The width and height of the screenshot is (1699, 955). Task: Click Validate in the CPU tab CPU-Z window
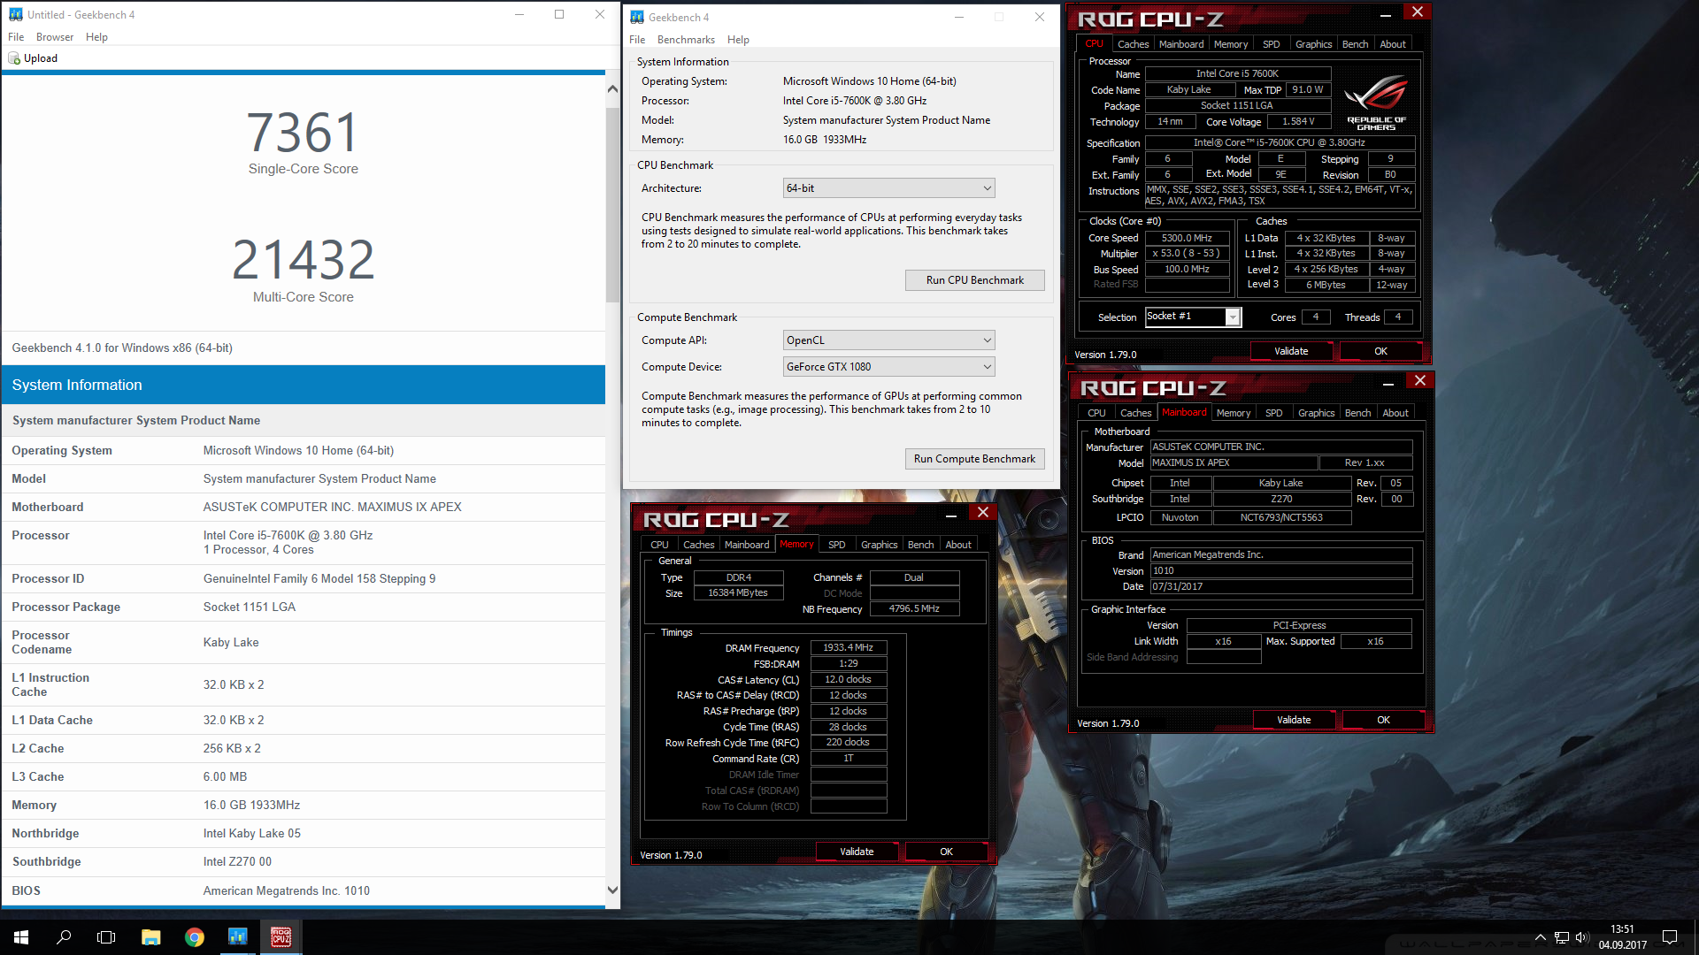click(x=1291, y=351)
